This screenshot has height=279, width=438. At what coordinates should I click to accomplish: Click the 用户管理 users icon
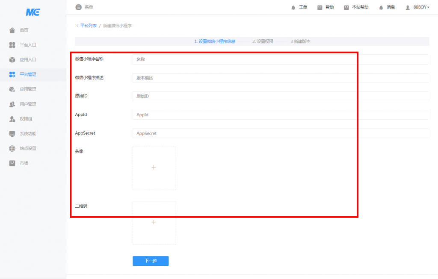[x=12, y=104]
